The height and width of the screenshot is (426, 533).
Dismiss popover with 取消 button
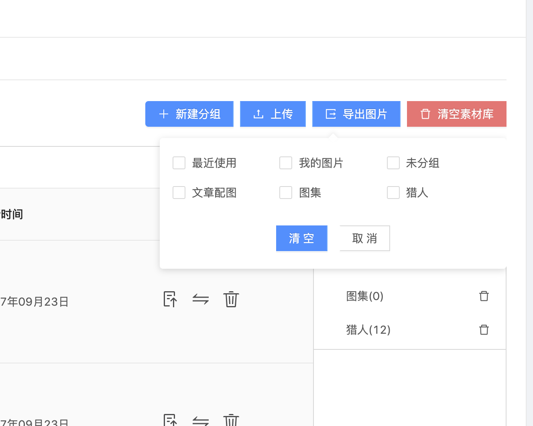365,238
